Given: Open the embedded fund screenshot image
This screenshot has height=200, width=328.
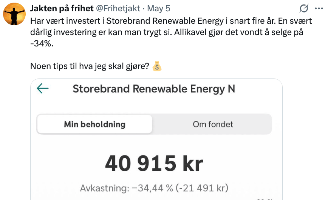Looking at the screenshot, I should [x=156, y=139].
